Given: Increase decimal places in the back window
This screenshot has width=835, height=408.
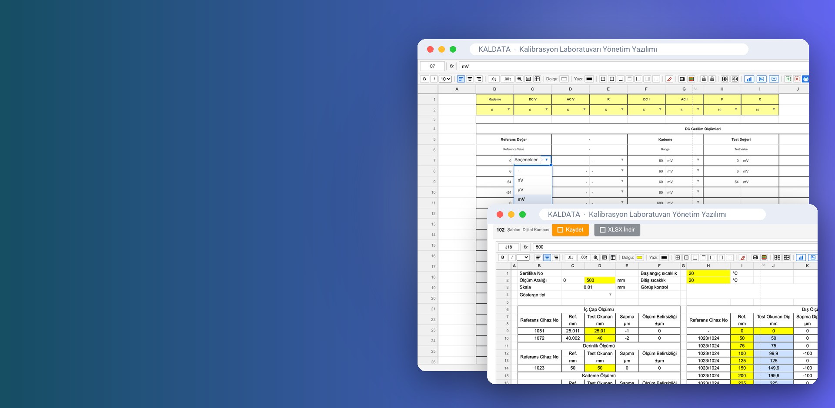Looking at the screenshot, I should coord(508,79).
